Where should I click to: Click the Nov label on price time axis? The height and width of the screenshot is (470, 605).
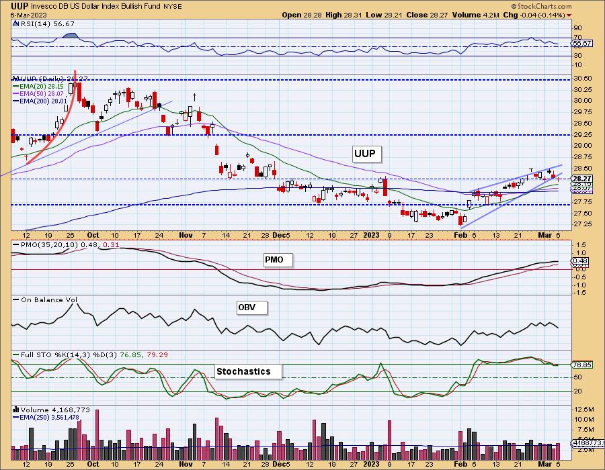(x=186, y=235)
